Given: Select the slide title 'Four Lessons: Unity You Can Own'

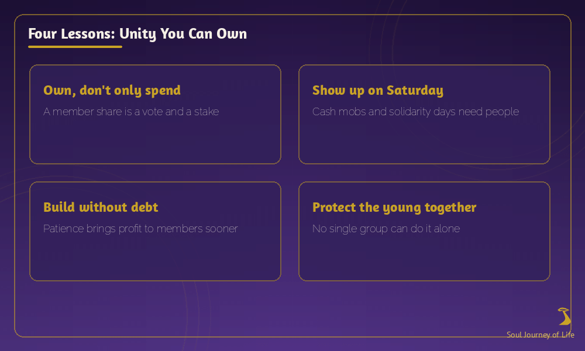Looking at the screenshot, I should click(137, 34).
